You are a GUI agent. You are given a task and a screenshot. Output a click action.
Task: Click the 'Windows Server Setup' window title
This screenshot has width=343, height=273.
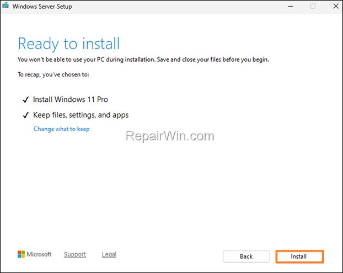coord(42,7)
